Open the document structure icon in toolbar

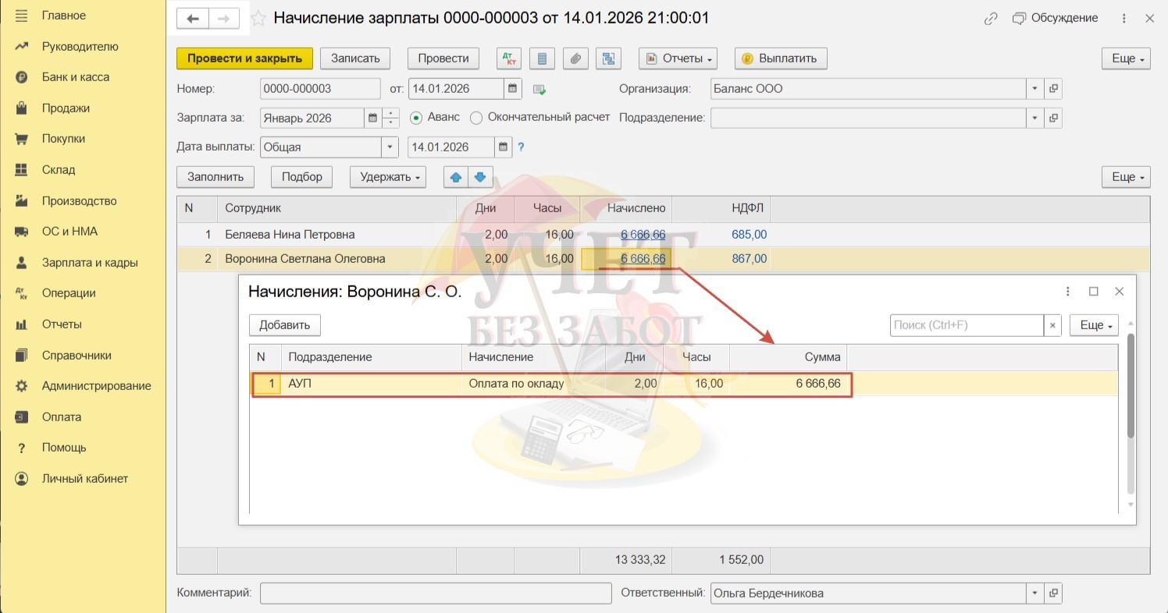607,58
